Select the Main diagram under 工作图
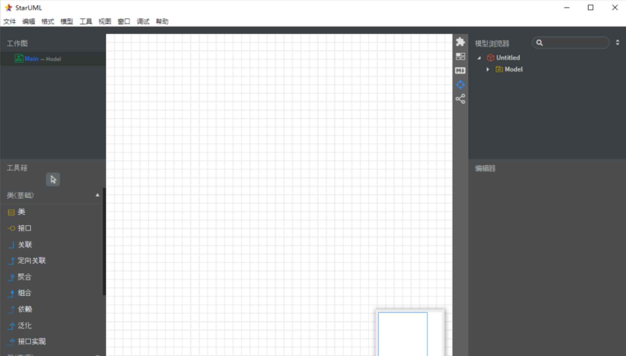Viewport: 626px width, 356px height. [32, 58]
